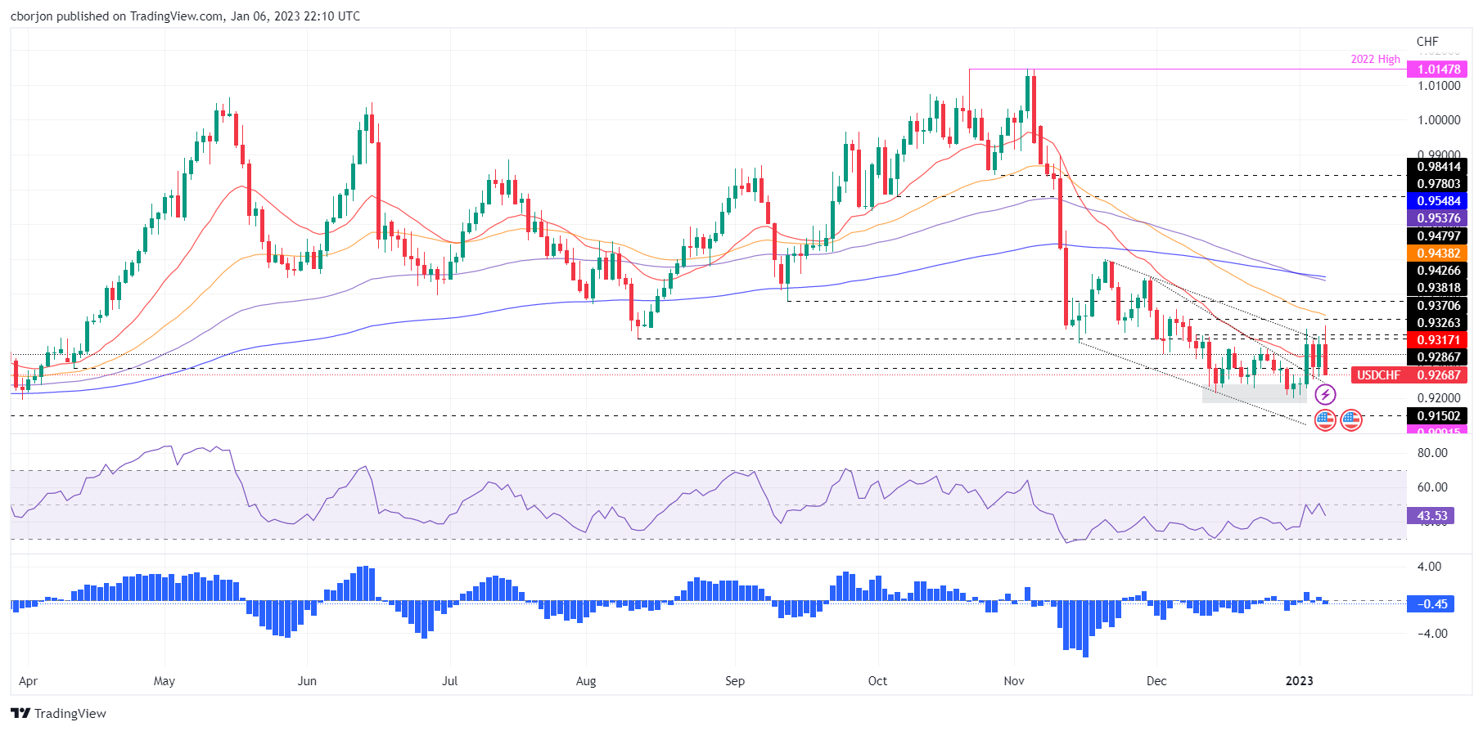The width and height of the screenshot is (1483, 731).
Task: Click the purple 0.95376 moving average label
Action: (x=1438, y=218)
